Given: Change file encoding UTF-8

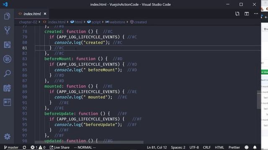Looking at the screenshot, I should tap(194, 147).
